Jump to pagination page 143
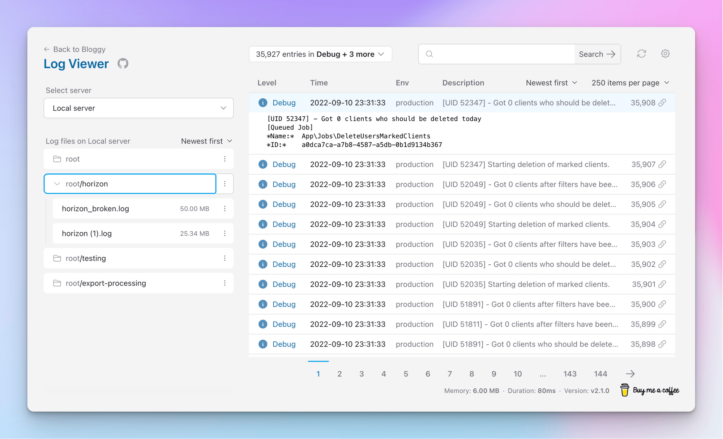 click(570, 374)
